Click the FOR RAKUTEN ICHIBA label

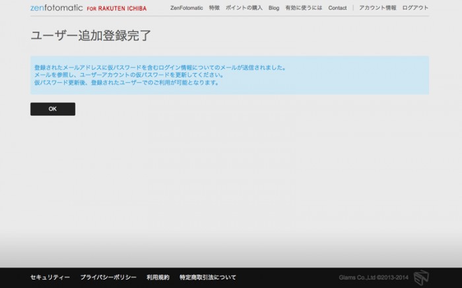pyautogui.click(x=117, y=9)
